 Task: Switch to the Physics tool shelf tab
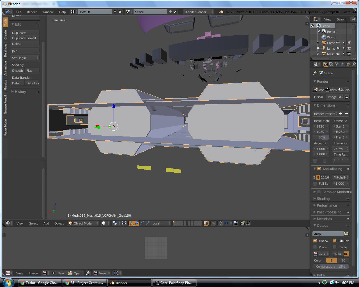pyautogui.click(x=5, y=85)
